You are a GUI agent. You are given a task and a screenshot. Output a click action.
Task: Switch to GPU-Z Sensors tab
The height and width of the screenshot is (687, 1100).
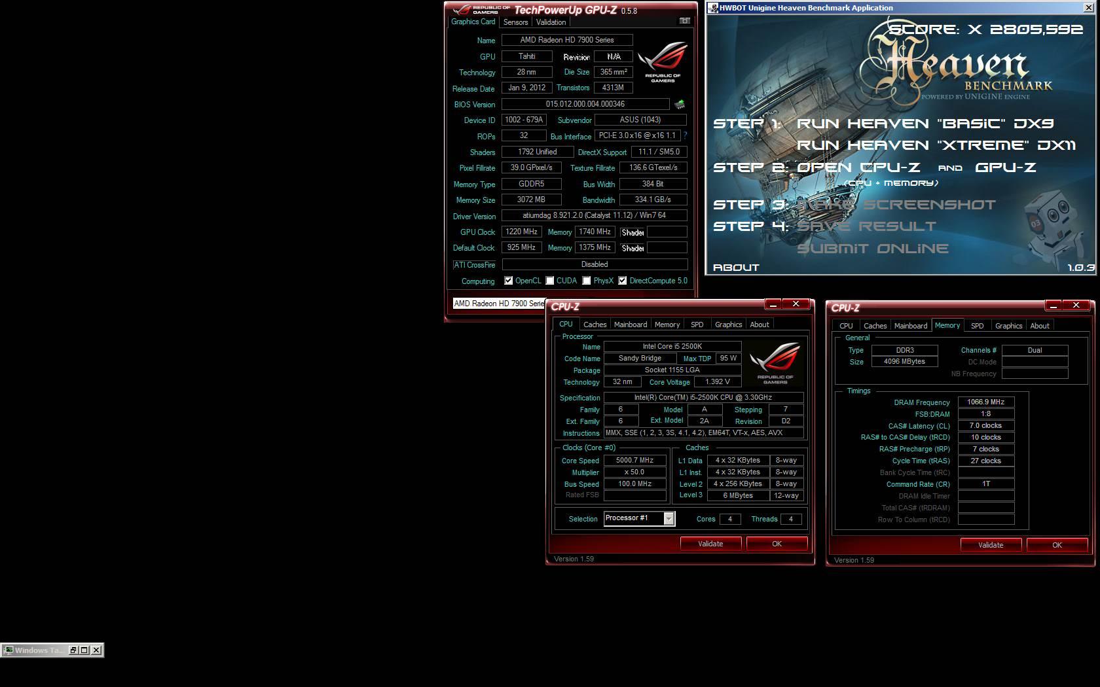click(x=515, y=22)
